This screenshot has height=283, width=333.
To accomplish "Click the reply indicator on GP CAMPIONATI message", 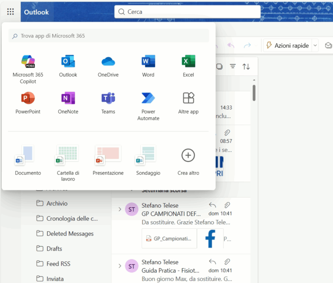I will (212, 205).
